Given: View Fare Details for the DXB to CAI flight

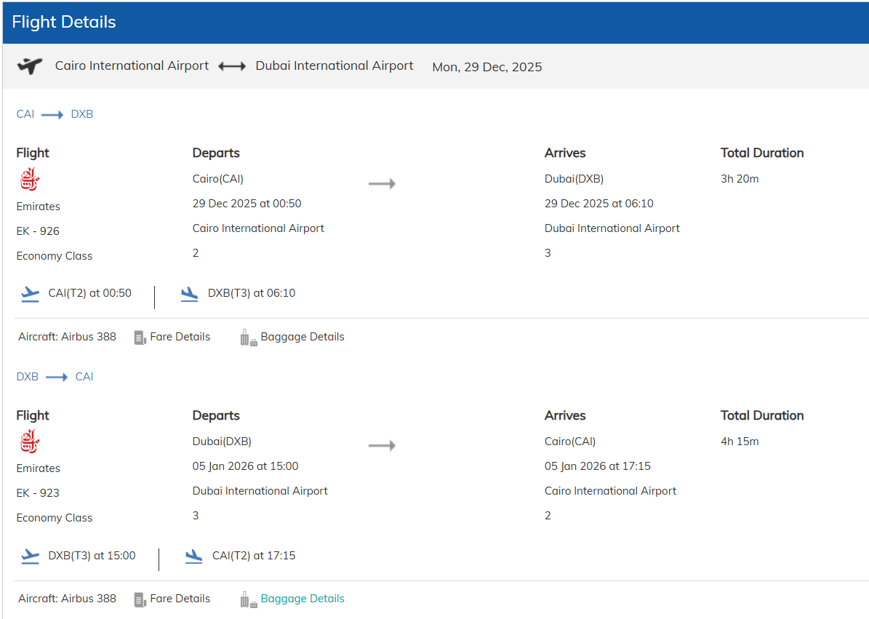Looking at the screenshot, I should (x=180, y=599).
